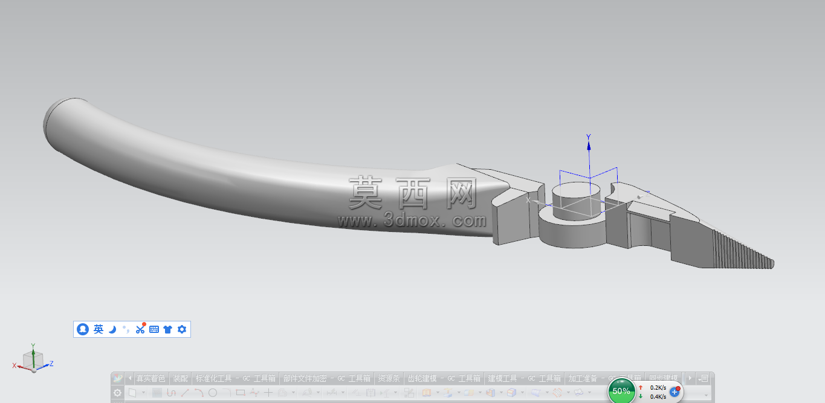825x403 pixels.
Task: Toggle the 英 input language mode
Action: [99, 329]
